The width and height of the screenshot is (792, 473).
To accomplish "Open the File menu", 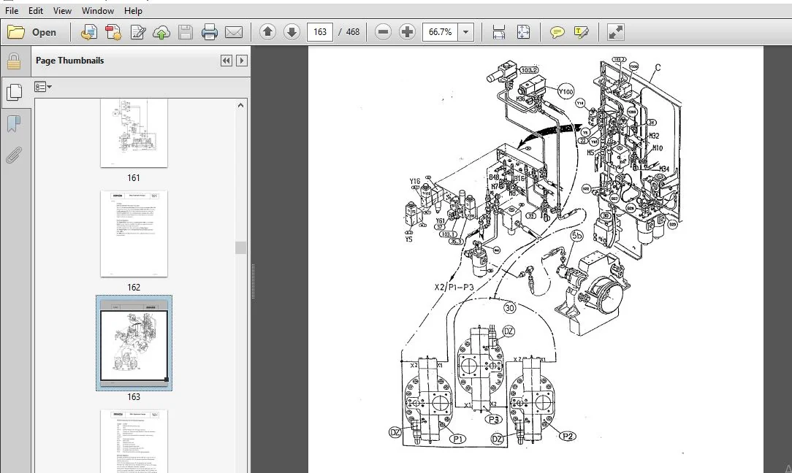I will click(x=12, y=11).
